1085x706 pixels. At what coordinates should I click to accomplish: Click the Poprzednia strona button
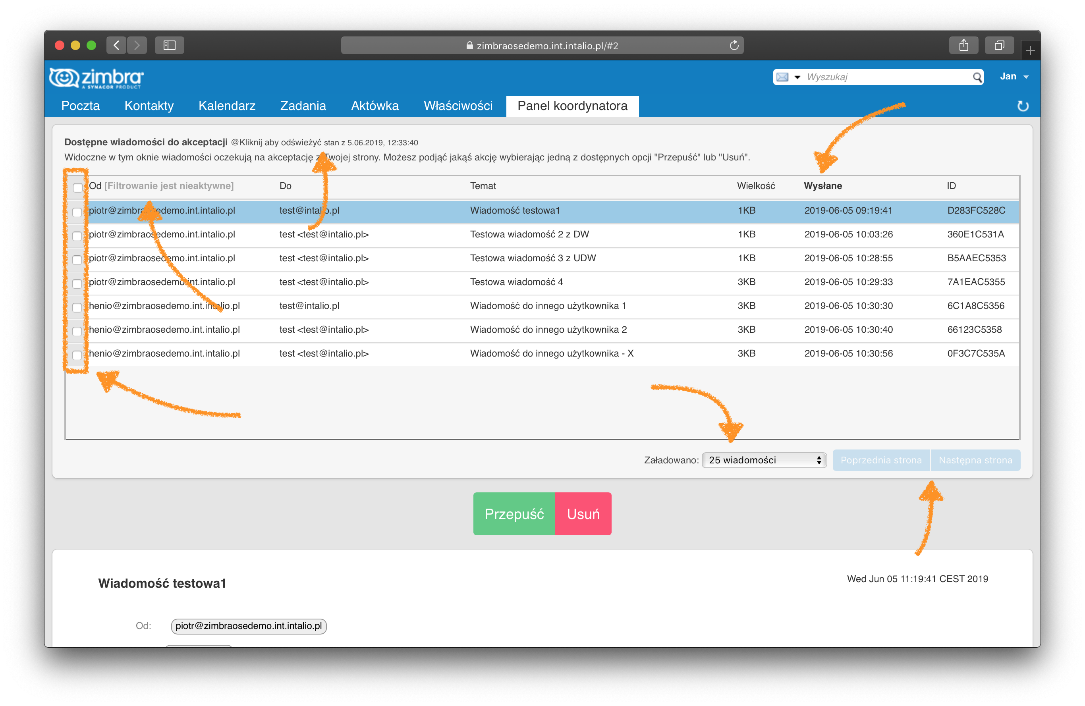[x=881, y=460]
